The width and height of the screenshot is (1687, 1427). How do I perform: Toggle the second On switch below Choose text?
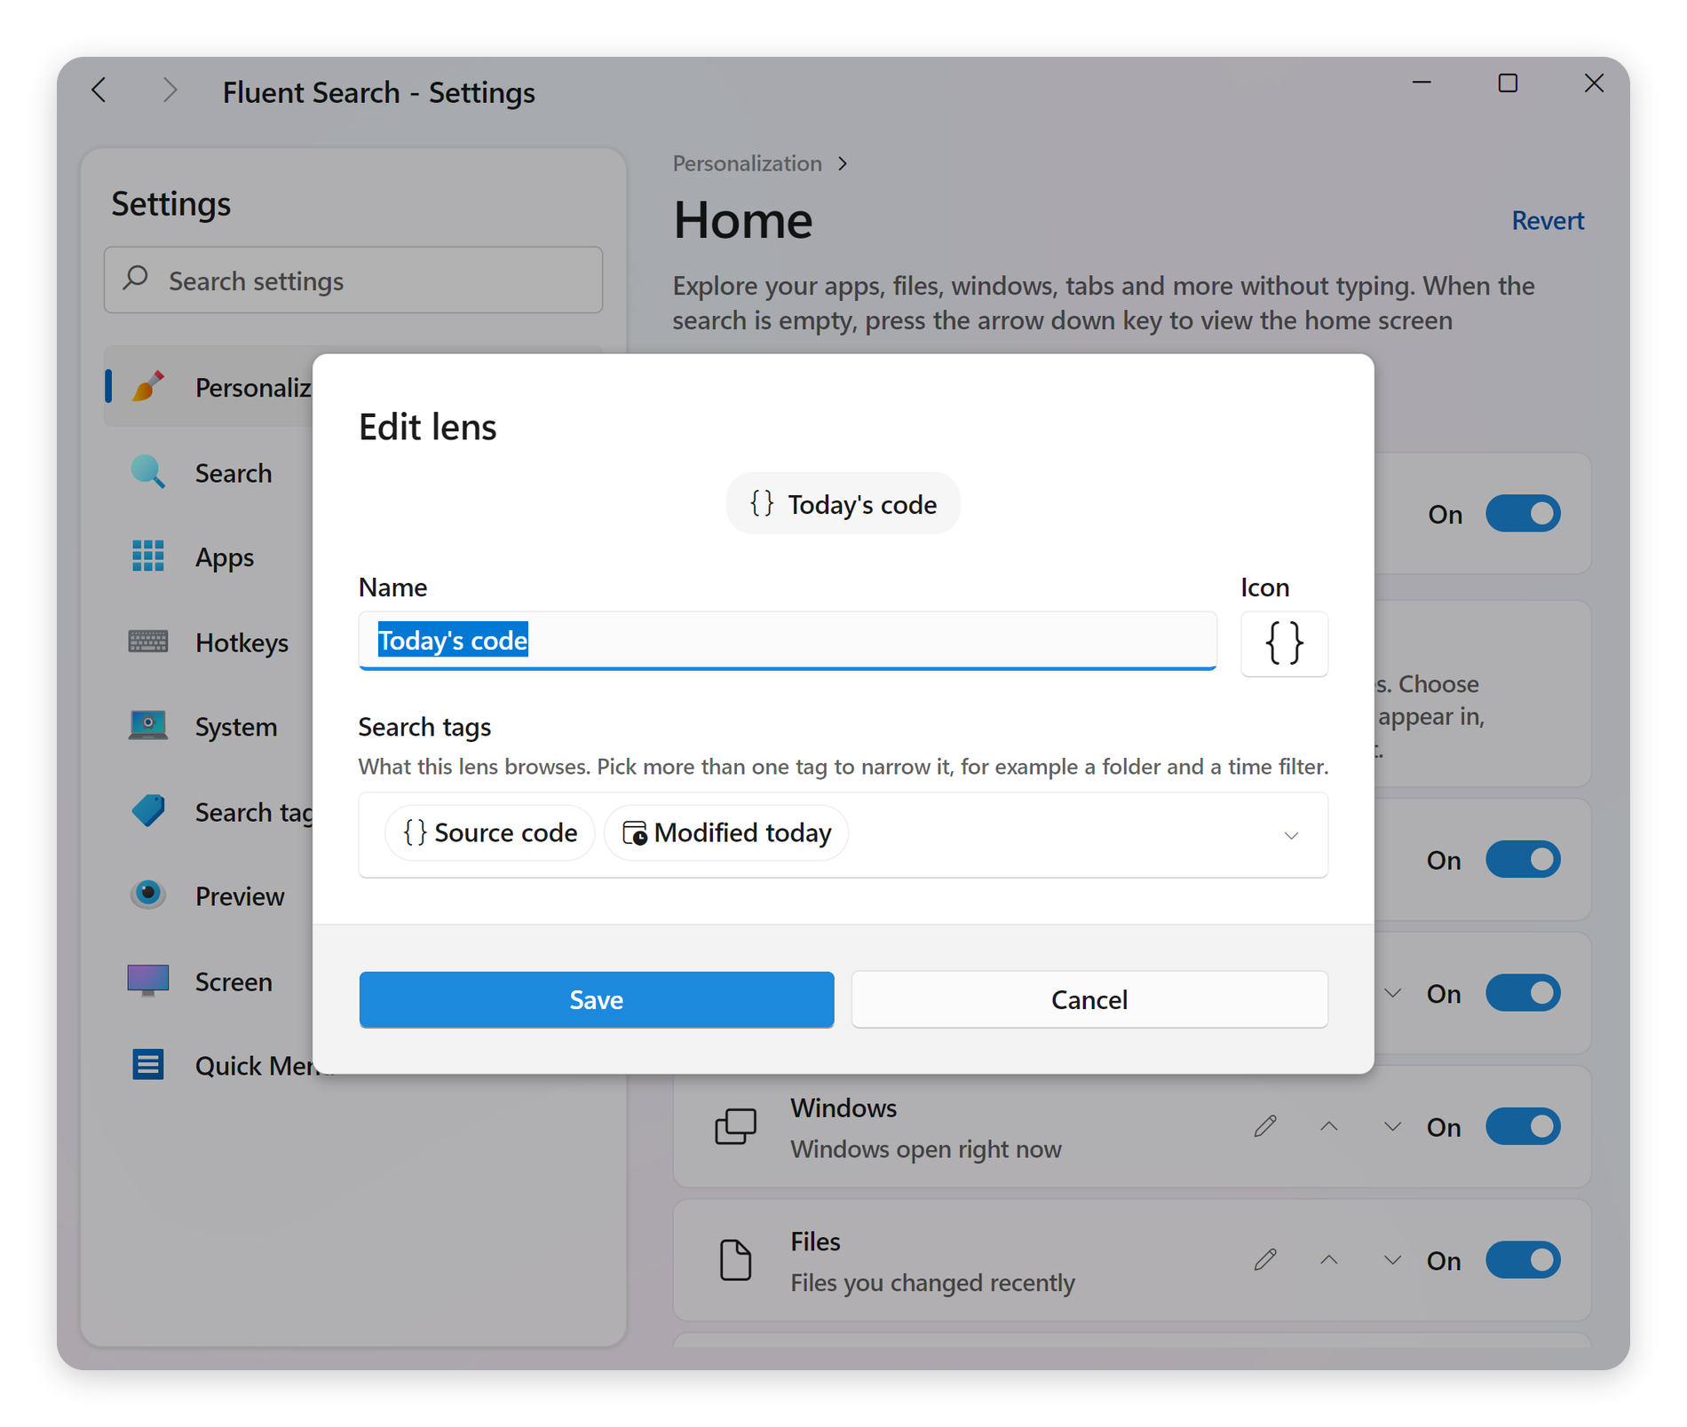point(1523,860)
